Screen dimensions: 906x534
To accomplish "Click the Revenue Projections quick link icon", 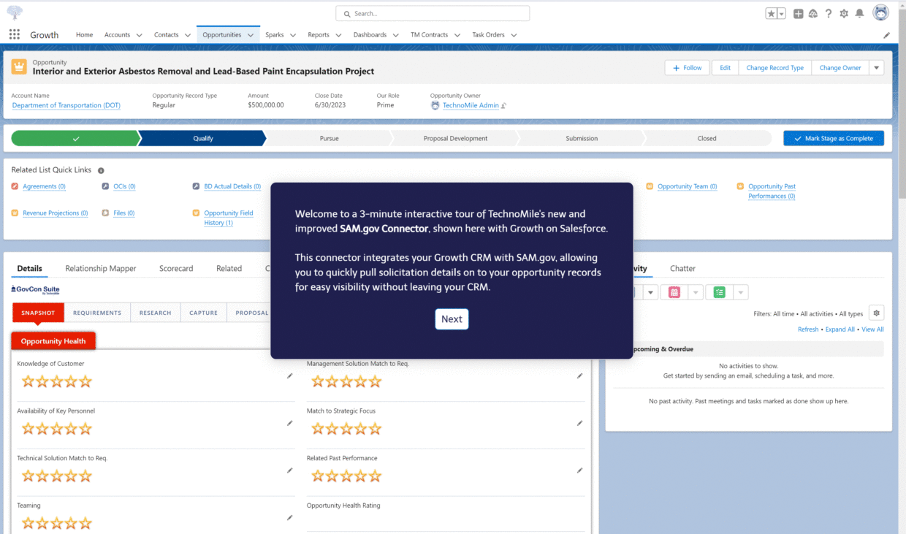I will pyautogui.click(x=15, y=213).
